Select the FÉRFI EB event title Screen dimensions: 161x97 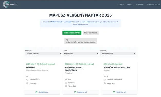[x=30, y=68]
